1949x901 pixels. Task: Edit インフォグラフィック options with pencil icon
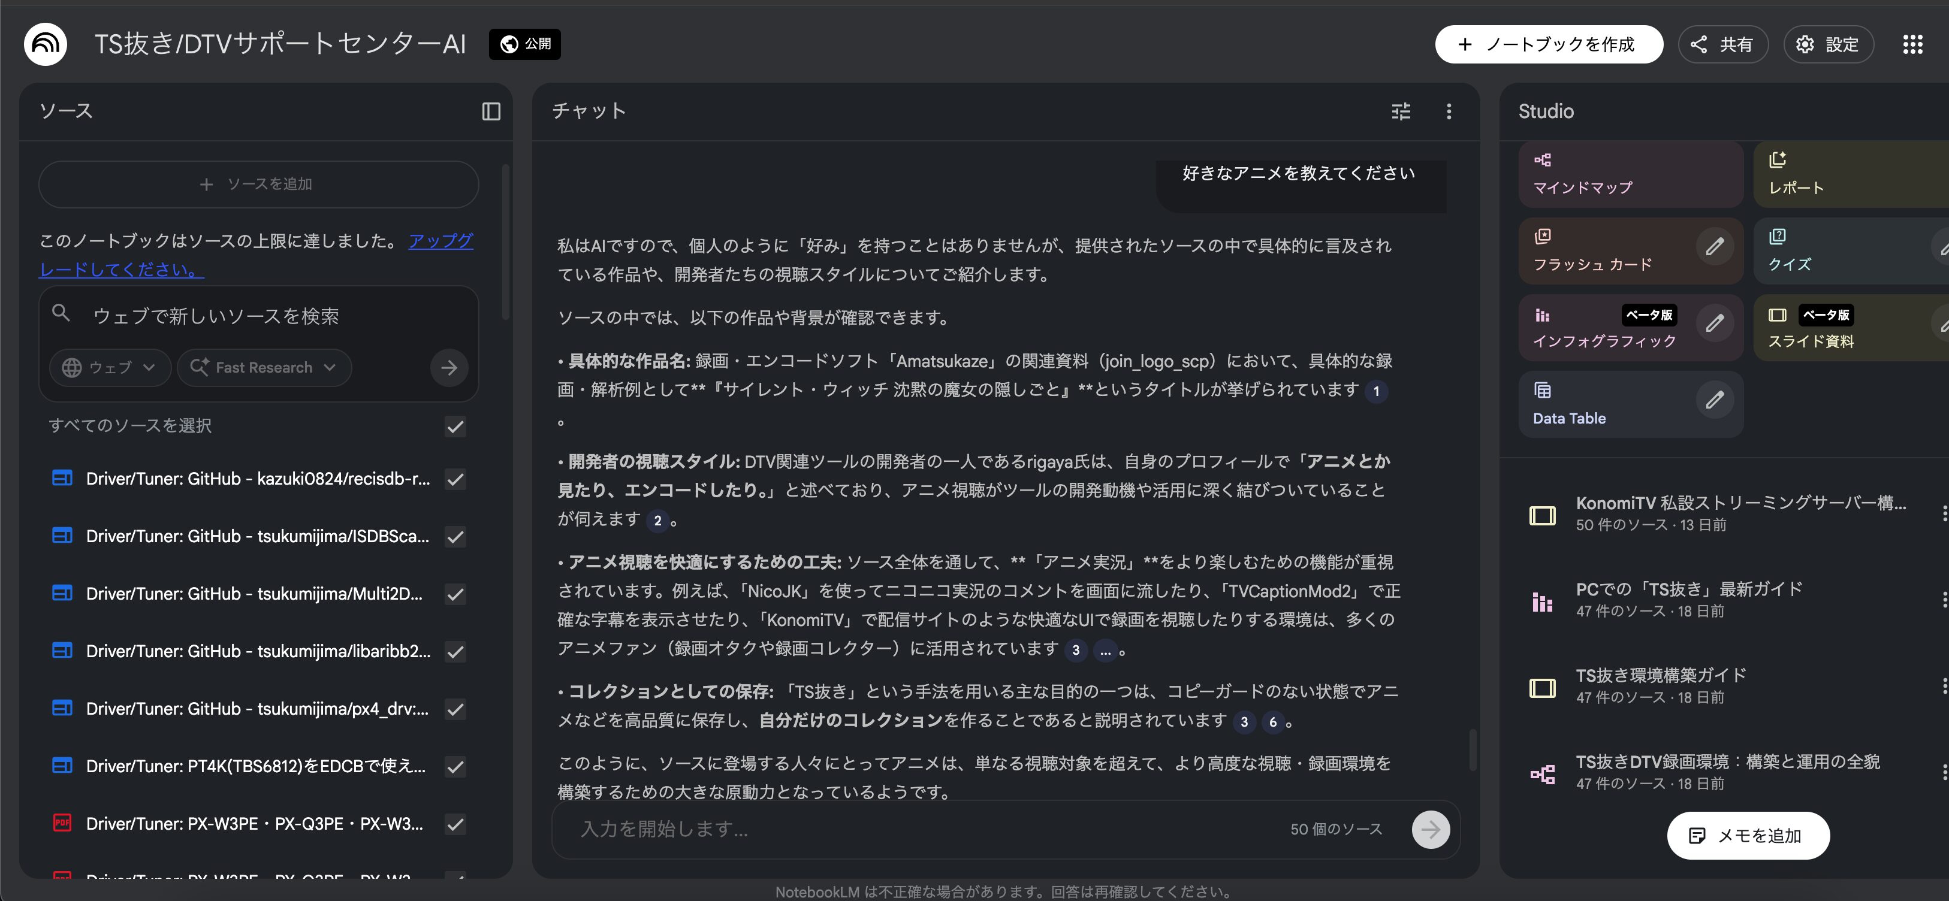(1713, 323)
